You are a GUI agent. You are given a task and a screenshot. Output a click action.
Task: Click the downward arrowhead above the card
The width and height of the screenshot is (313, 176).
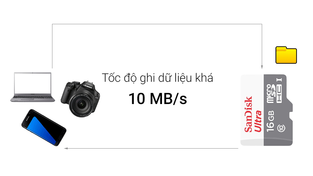tap(262, 67)
